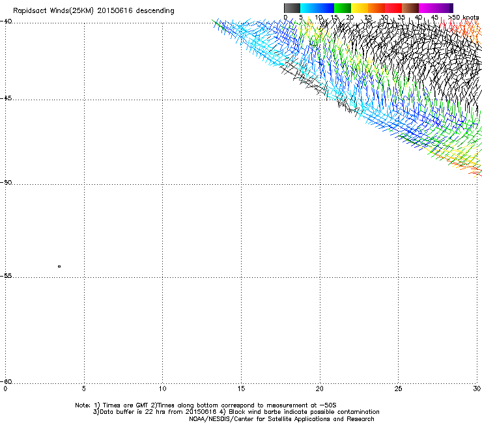Click the green 15-20 knots legend color
The height and width of the screenshot is (423, 482).
tap(343, 8)
